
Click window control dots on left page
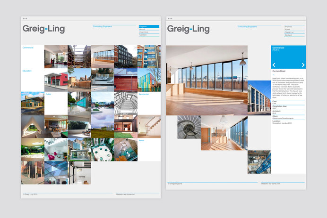25,18
